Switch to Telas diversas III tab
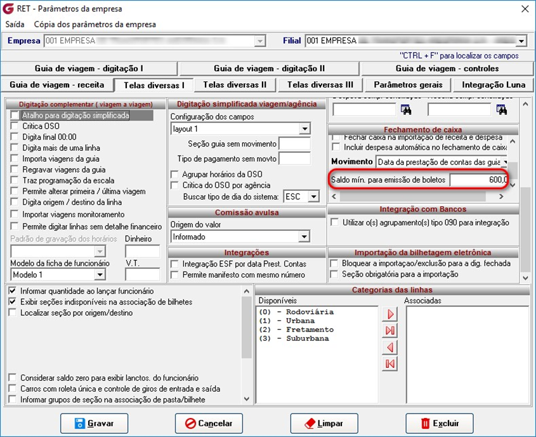This screenshot has width=536, height=437. click(320, 85)
